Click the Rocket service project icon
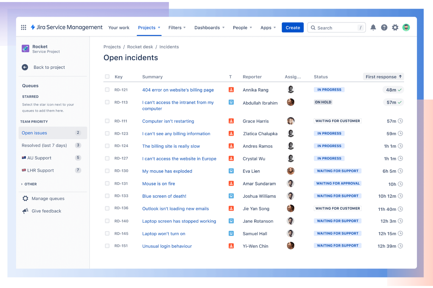This screenshot has height=288, width=433. coord(25,49)
